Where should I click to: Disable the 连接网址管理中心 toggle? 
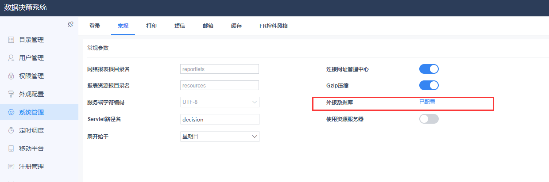(x=429, y=69)
